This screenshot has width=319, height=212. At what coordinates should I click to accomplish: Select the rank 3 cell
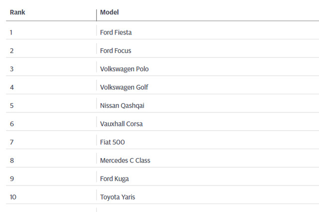(x=11, y=69)
